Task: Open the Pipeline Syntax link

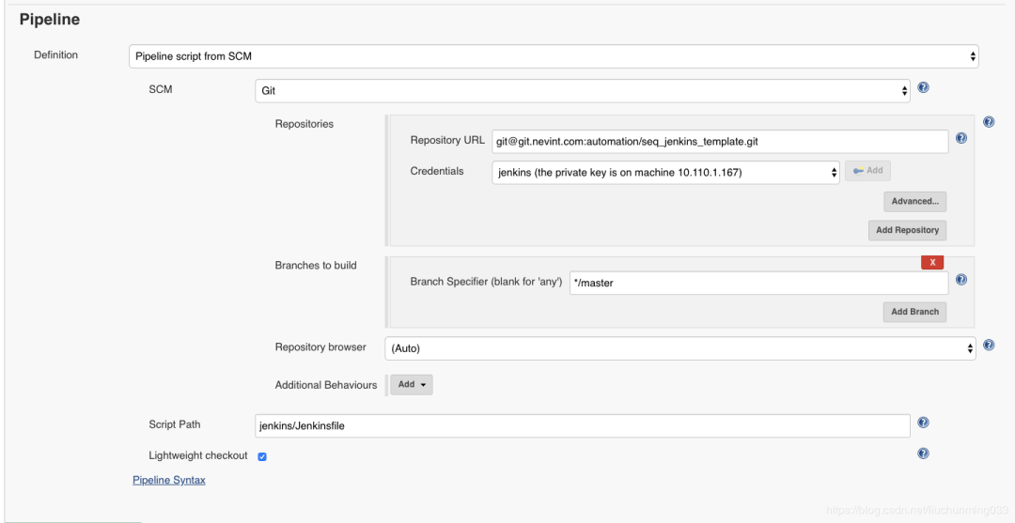Action: 169,481
